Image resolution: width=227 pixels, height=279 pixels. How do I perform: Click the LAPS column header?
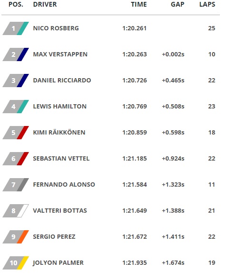(x=207, y=4)
